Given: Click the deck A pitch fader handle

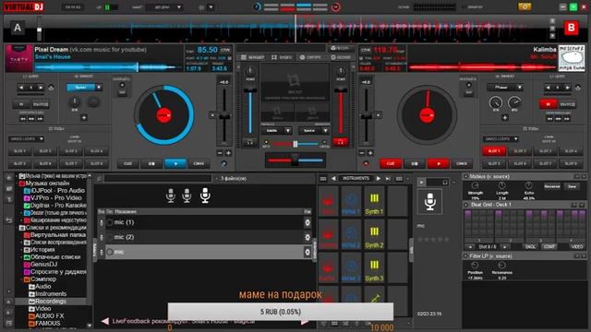Looking at the screenshot, I should tap(224, 117).
